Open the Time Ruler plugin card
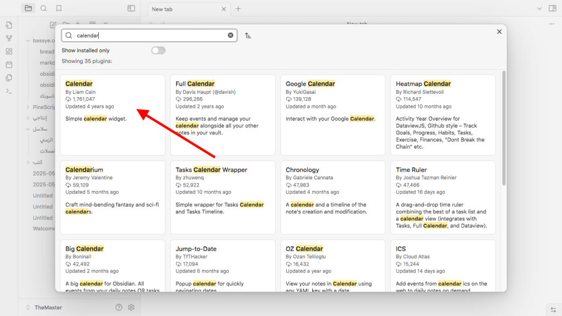Image resolution: width=562 pixels, height=316 pixels. pyautogui.click(x=443, y=198)
